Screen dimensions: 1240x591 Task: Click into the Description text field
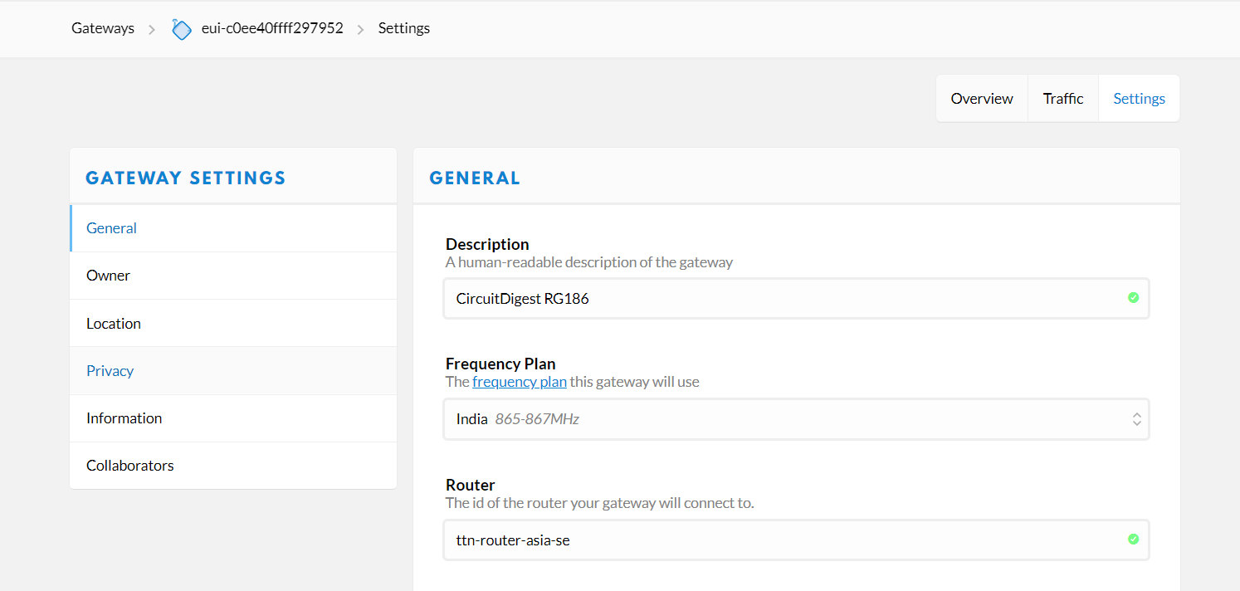[796, 299]
